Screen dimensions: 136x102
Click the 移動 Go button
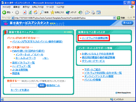click(x=121, y=18)
